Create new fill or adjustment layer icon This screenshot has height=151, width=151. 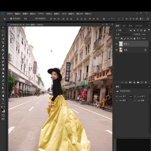click(134, 83)
